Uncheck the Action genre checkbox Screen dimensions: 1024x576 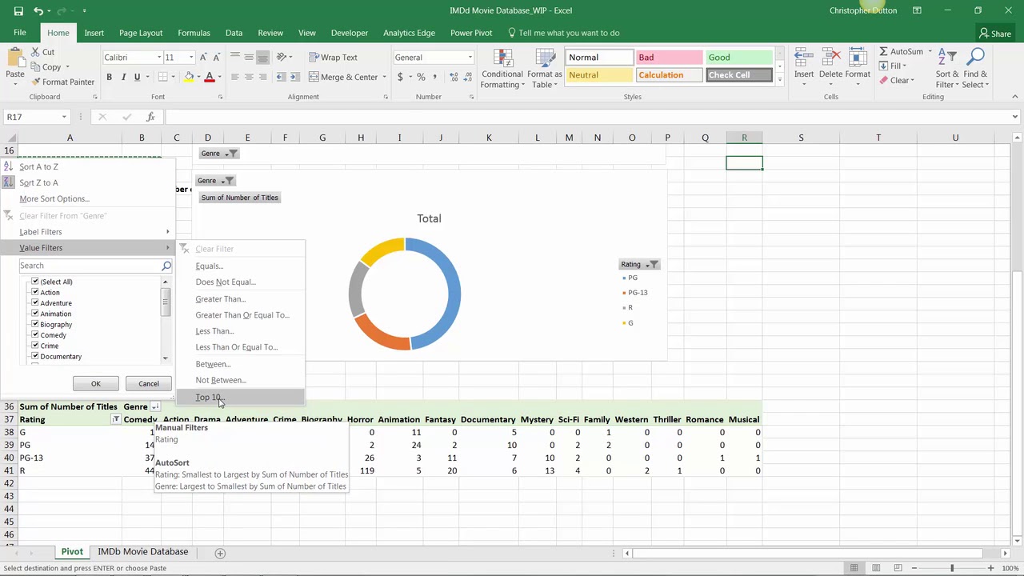click(x=35, y=292)
